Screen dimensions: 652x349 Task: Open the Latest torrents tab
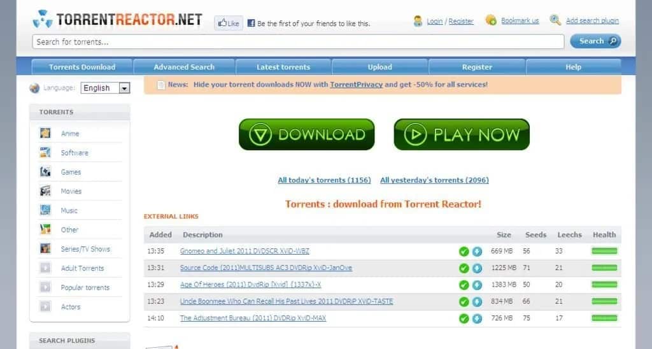tap(283, 67)
